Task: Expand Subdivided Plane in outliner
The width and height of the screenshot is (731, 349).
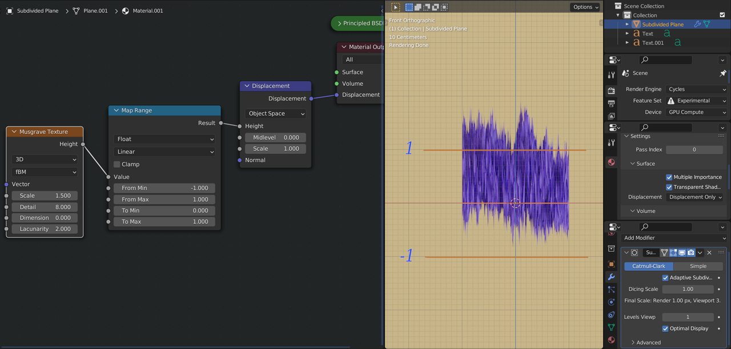Action: tap(627, 25)
